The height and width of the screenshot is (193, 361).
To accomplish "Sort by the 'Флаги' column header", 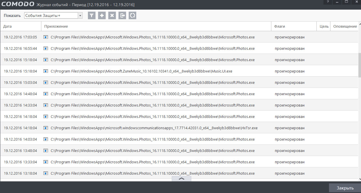I will [x=294, y=26].
